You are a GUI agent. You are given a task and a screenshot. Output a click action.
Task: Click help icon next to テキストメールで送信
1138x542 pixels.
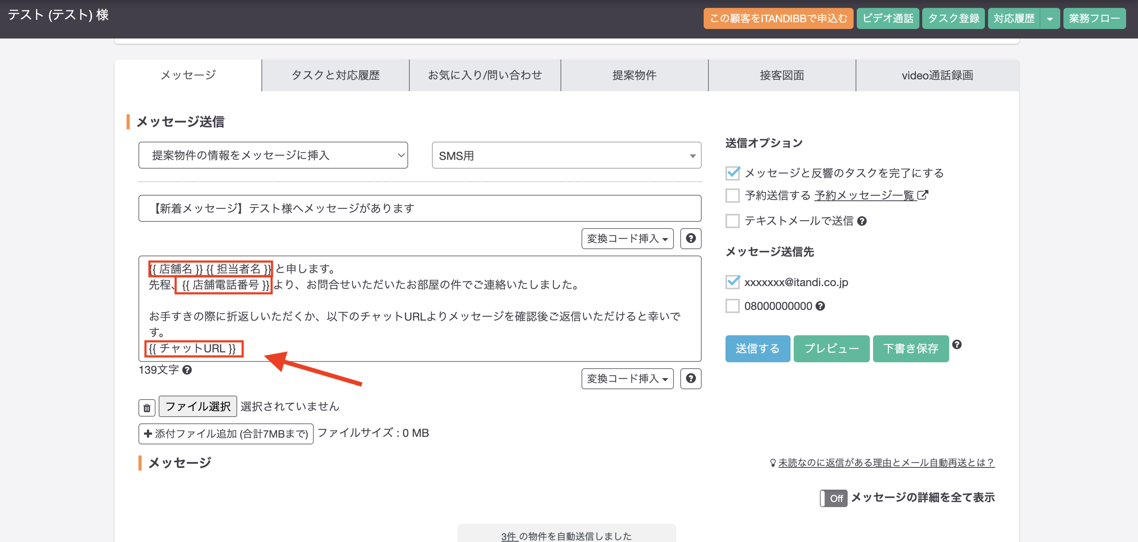pos(862,221)
